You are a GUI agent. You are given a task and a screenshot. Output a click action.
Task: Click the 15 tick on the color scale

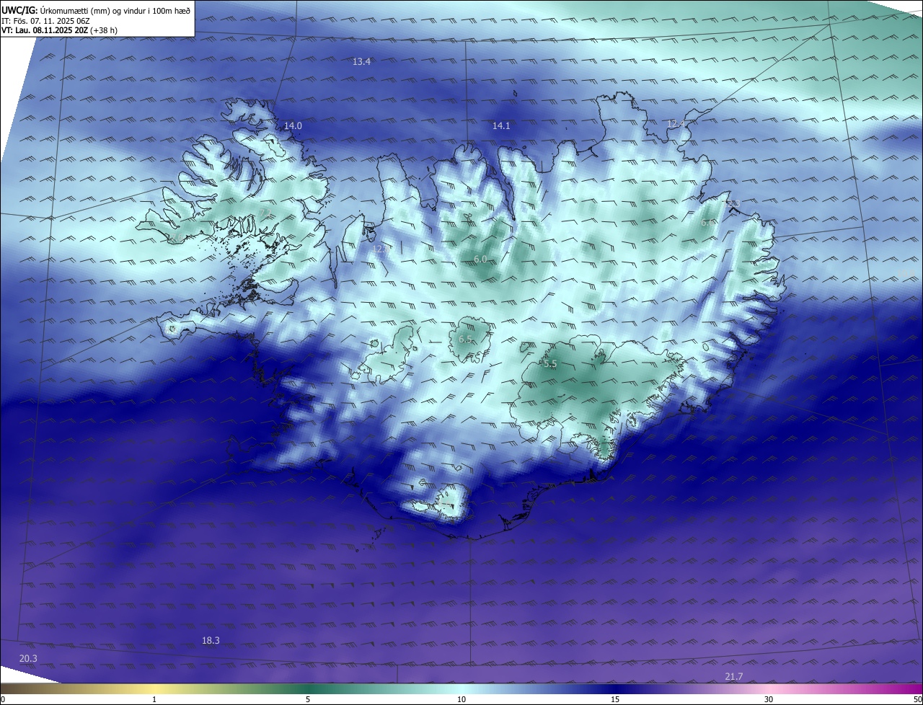click(x=615, y=699)
